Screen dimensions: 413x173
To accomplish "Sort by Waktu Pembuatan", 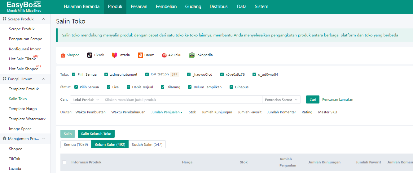I will tap(90, 112).
